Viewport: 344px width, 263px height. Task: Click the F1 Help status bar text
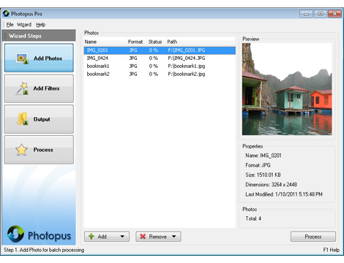[332, 250]
